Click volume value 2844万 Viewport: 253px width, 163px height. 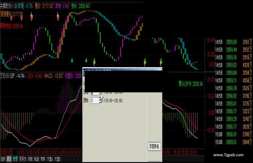point(247,142)
